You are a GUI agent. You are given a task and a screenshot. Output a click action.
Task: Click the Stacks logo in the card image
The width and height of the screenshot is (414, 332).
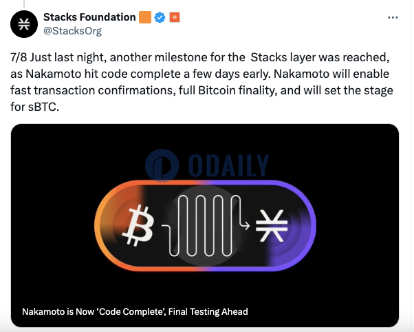(x=272, y=226)
